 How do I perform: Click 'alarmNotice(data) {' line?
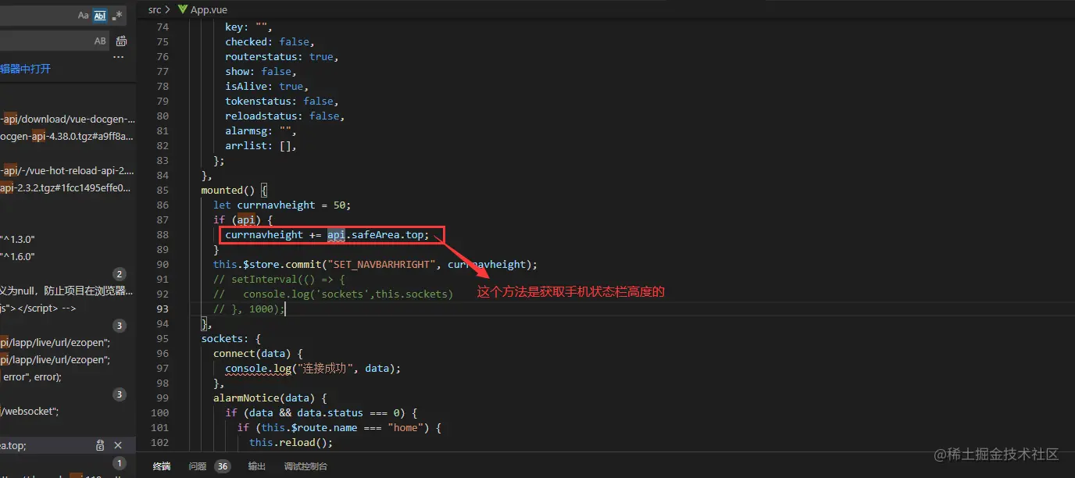point(270,398)
